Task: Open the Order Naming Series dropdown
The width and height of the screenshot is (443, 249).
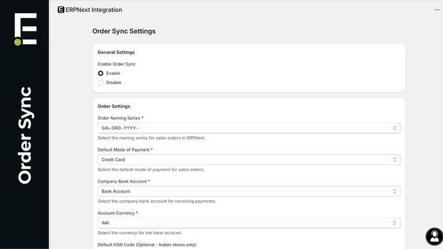Action: pyautogui.click(x=249, y=128)
